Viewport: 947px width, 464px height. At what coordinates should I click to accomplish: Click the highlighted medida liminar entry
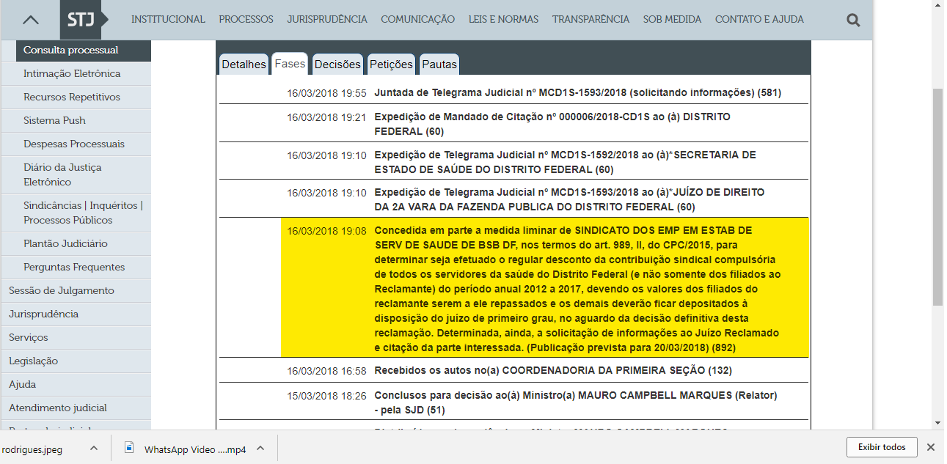[x=544, y=288]
